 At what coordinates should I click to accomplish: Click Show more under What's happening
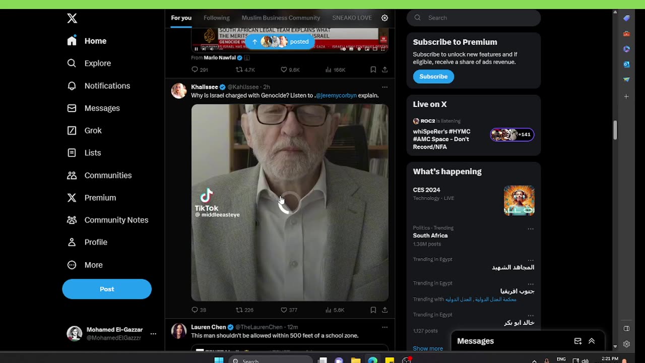click(x=428, y=348)
